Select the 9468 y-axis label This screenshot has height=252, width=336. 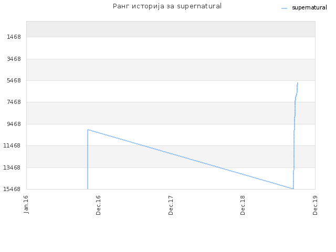[14, 124]
